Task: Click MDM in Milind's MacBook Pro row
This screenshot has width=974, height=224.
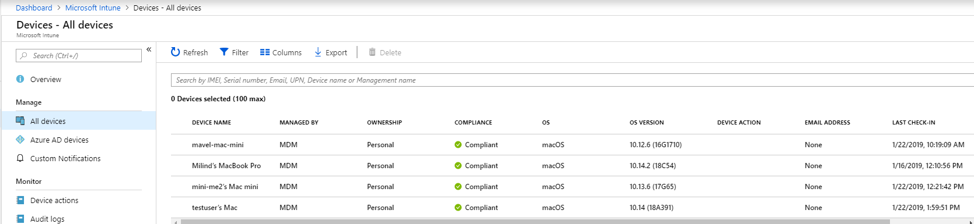Action: coord(288,166)
